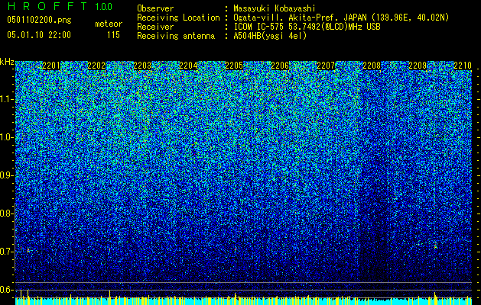Click the Observer label
Image resolution: width=481 pixels, height=305 pixels.
point(155,9)
